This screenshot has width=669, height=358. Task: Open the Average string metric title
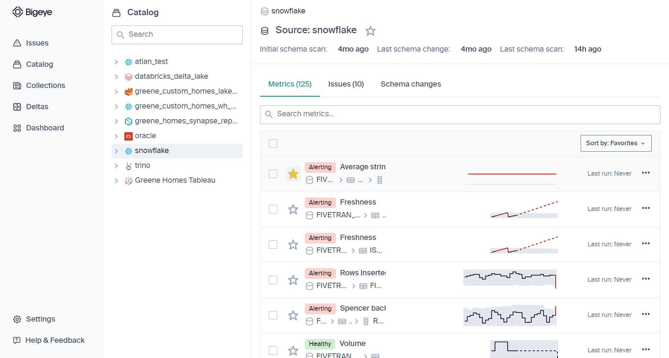[363, 167]
